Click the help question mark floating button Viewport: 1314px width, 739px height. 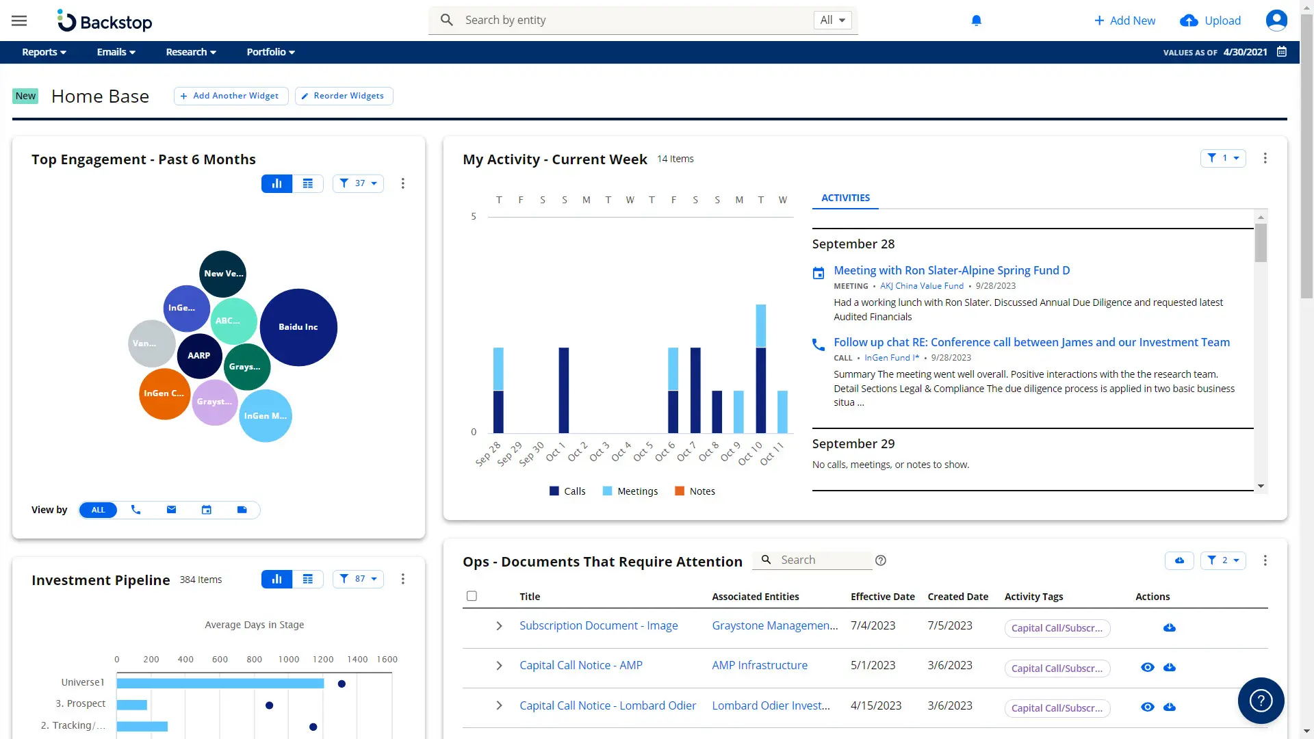[x=1261, y=700]
